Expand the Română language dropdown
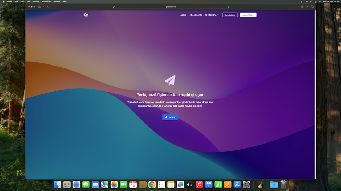 tap(212, 15)
